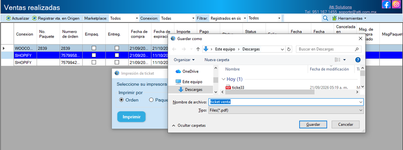
Task: Select the WOOCO connection row cell
Action: 25,48
